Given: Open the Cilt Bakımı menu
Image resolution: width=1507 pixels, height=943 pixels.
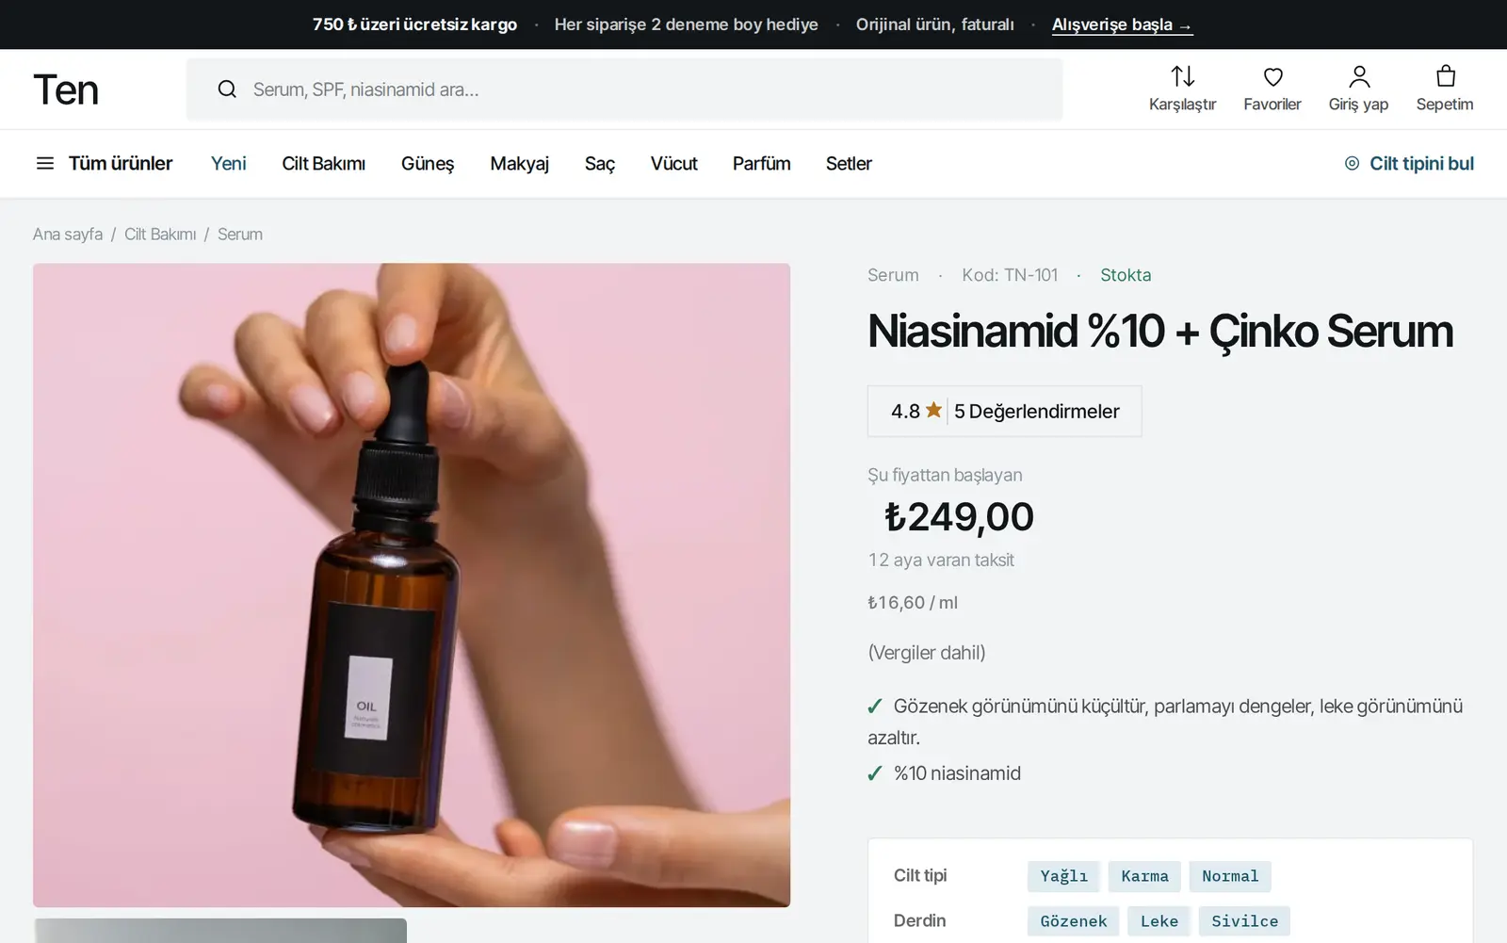Looking at the screenshot, I should tap(324, 163).
